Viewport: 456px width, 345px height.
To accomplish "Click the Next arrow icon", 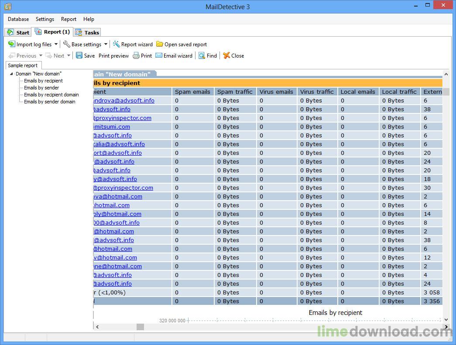I will pyautogui.click(x=48, y=55).
